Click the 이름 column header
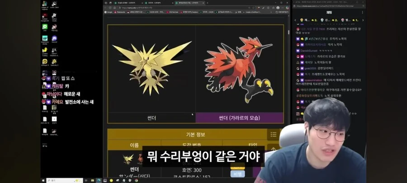 click(134, 145)
